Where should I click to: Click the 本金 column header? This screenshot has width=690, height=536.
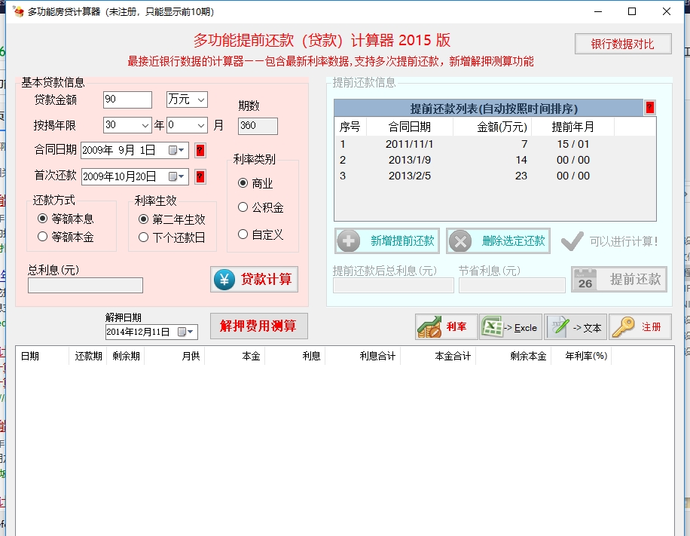tap(235, 356)
